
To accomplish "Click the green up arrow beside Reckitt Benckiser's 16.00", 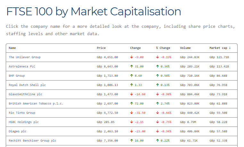I will 132,141.
